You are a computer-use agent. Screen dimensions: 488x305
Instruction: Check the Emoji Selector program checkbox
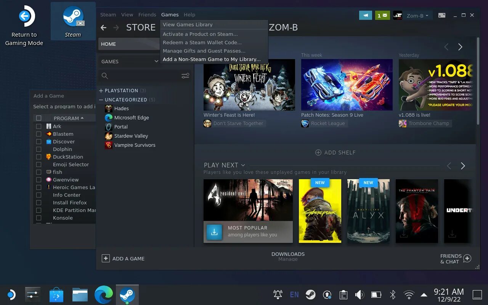coord(39,164)
